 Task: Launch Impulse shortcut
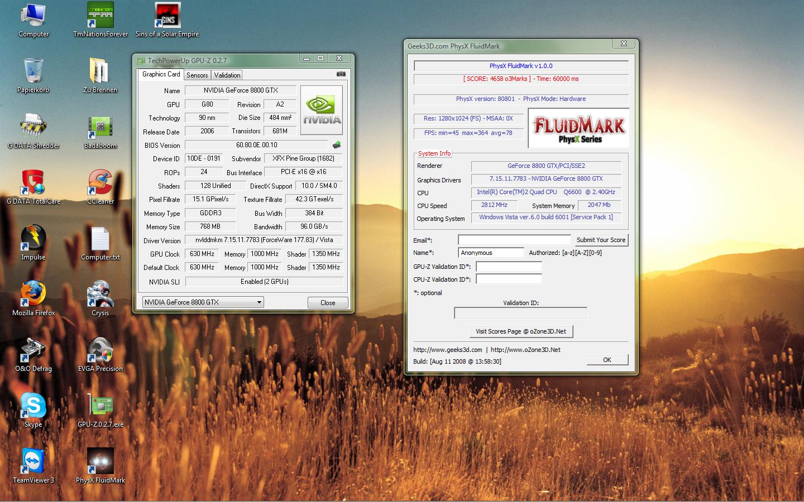click(33, 243)
